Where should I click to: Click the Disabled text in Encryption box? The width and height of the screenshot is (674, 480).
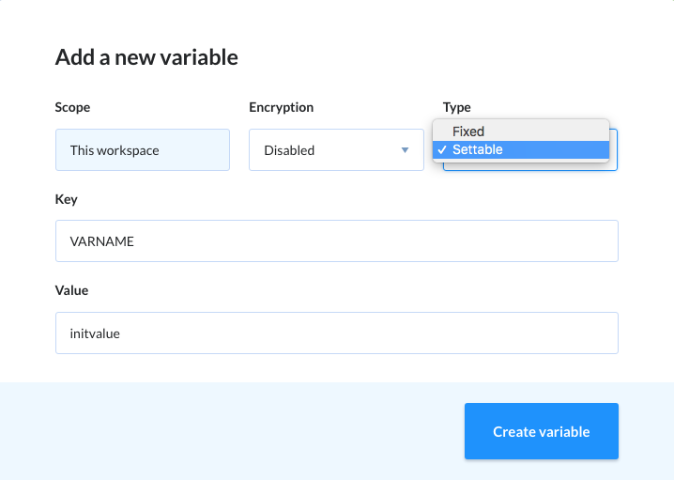point(289,150)
